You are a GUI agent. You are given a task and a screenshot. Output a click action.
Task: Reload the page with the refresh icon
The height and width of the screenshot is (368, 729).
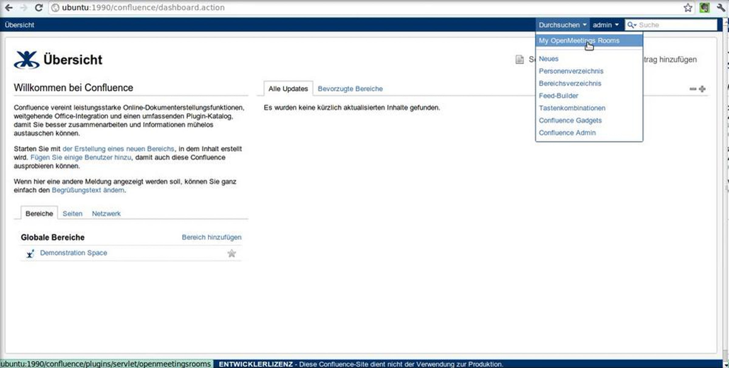[39, 8]
